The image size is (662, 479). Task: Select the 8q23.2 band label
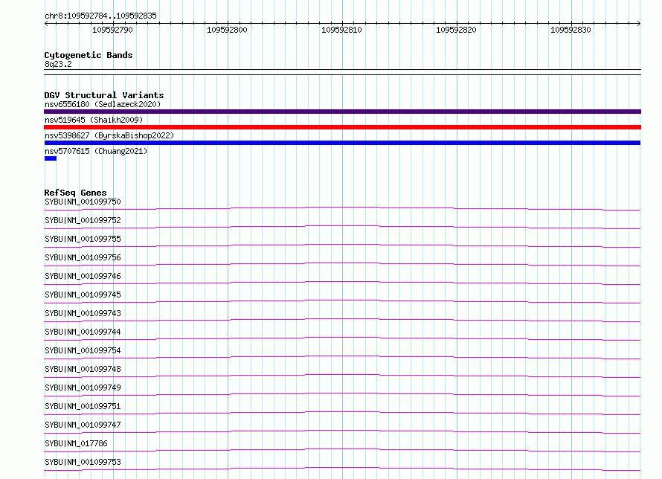(58, 64)
